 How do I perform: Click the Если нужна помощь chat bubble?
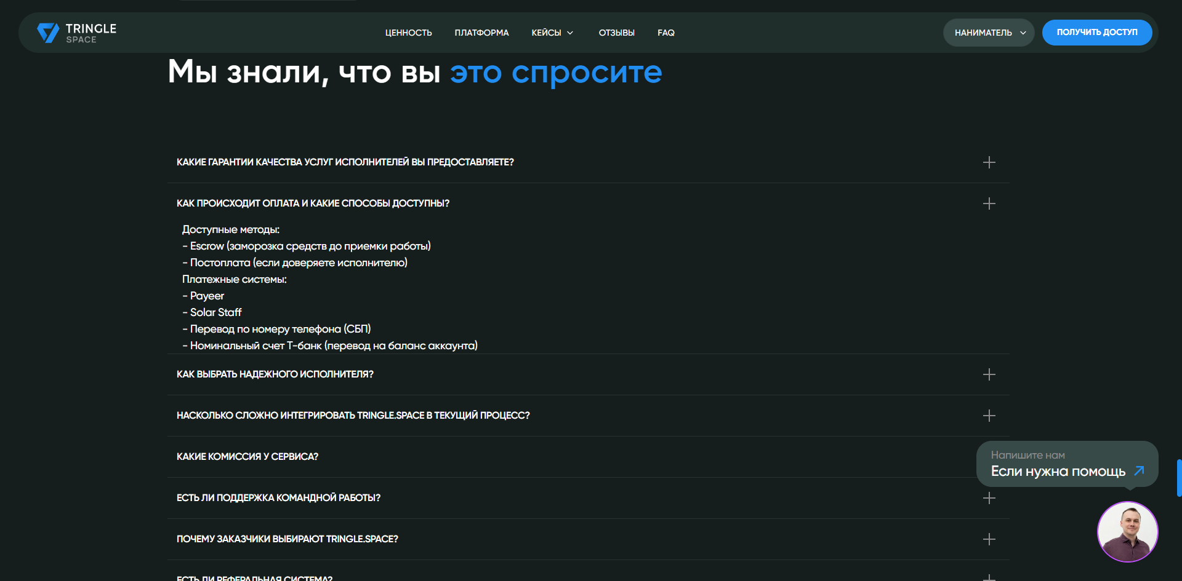click(1067, 464)
